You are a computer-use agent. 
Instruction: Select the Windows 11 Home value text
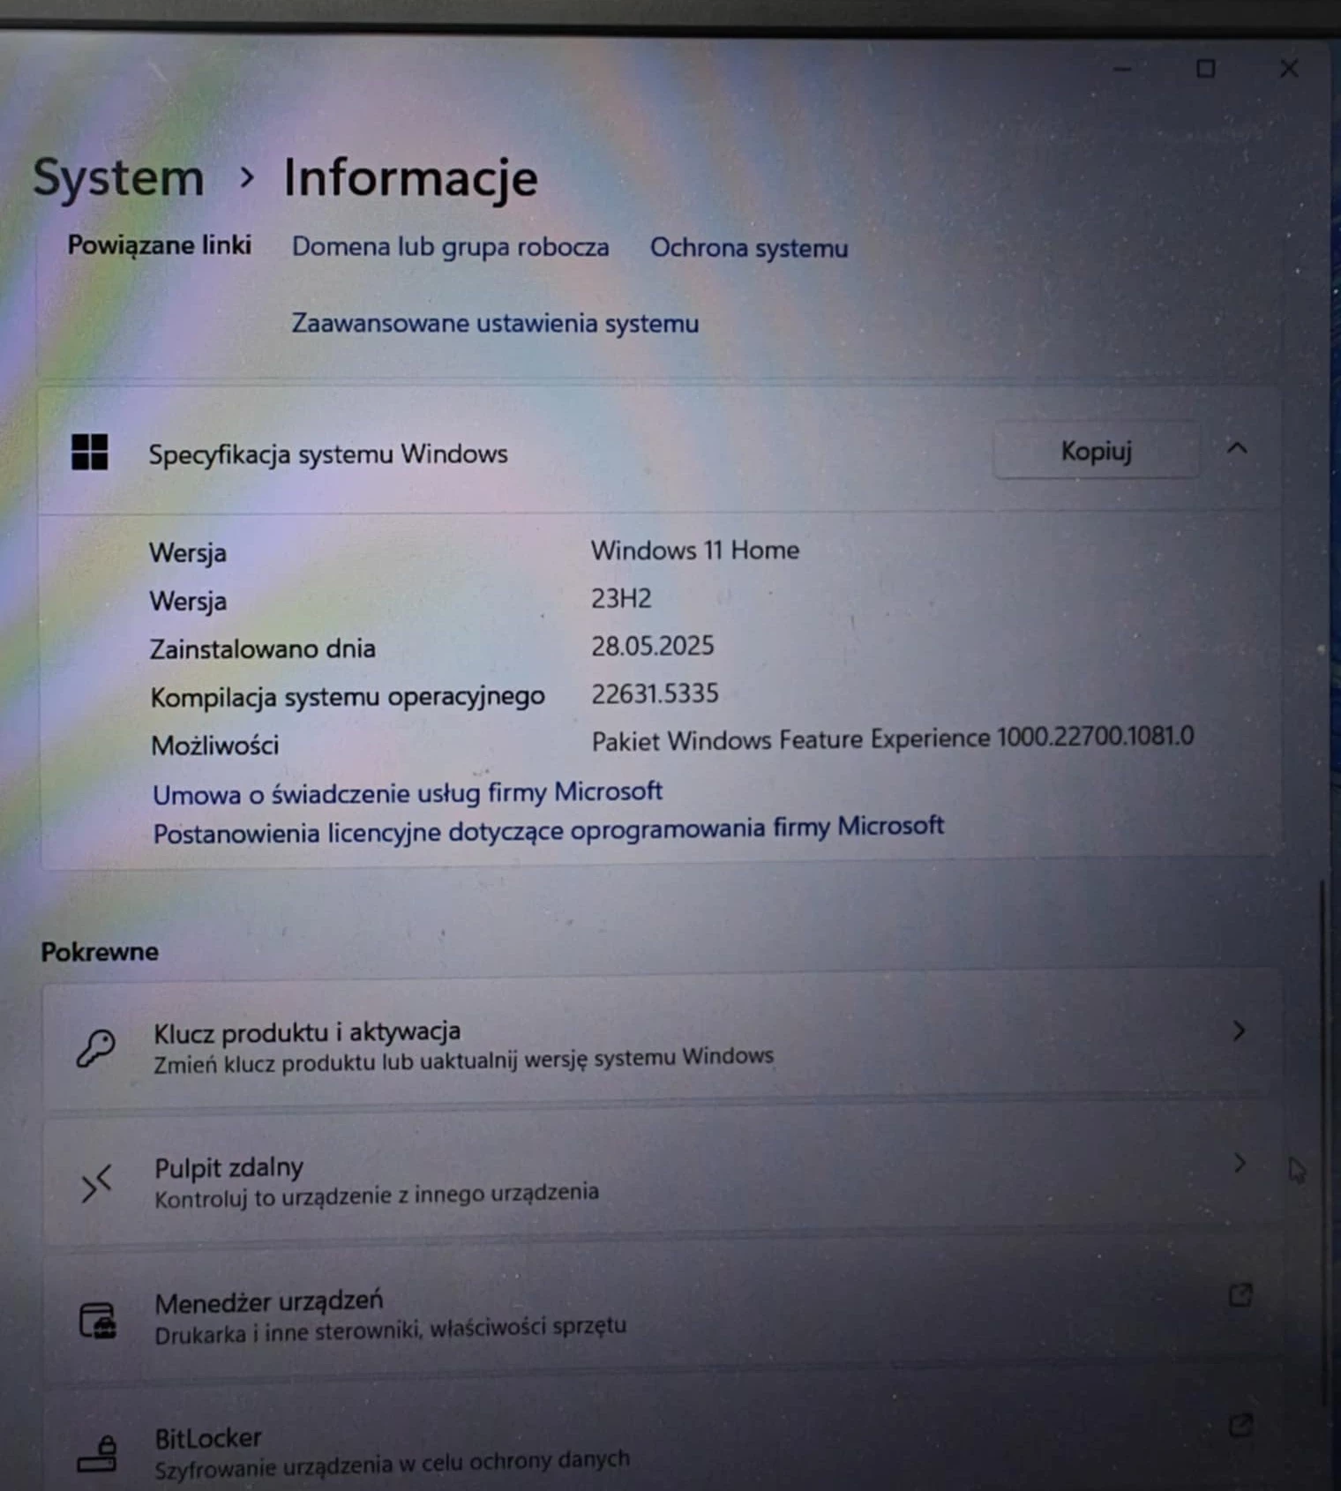pos(695,551)
